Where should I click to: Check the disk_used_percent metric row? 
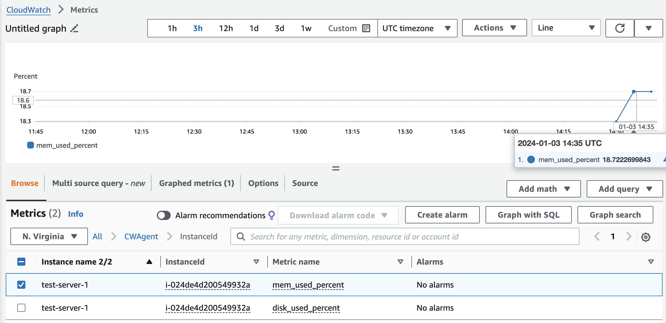tap(21, 308)
